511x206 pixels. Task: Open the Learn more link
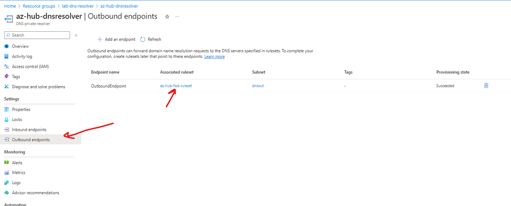tap(214, 56)
